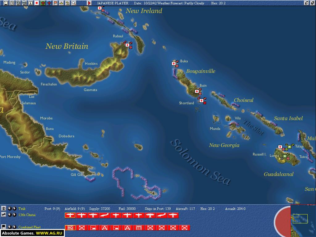This screenshot has height=237, width=316.
Task: Click the black flag icon beside Combined Fleet
Action: click(x=4, y=227)
